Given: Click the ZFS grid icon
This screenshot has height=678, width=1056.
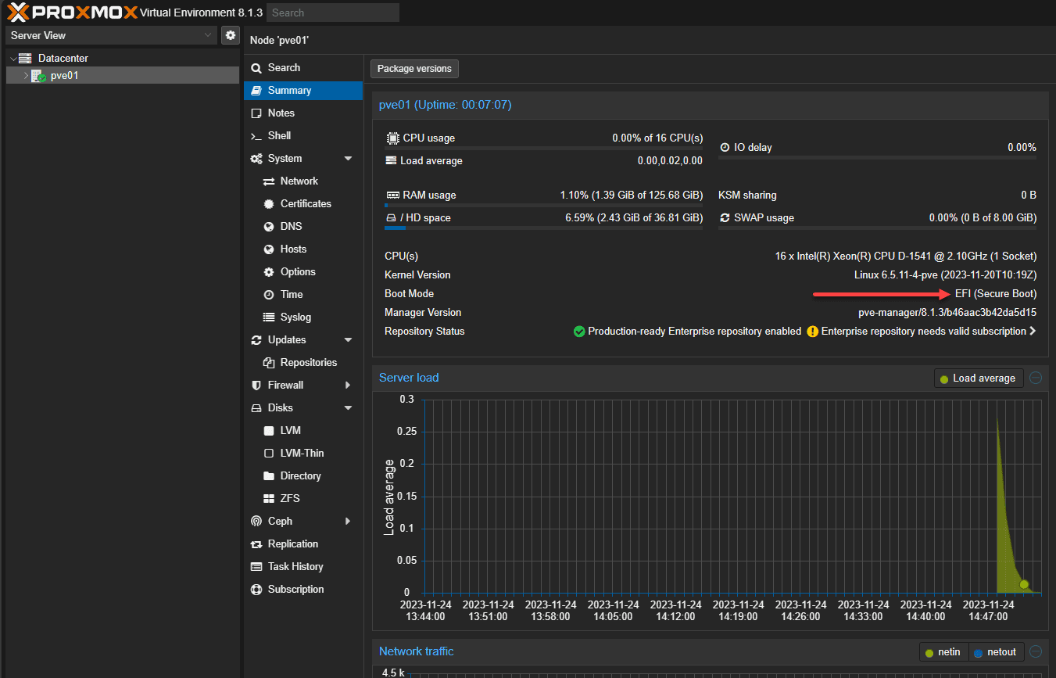Looking at the screenshot, I should [268, 499].
